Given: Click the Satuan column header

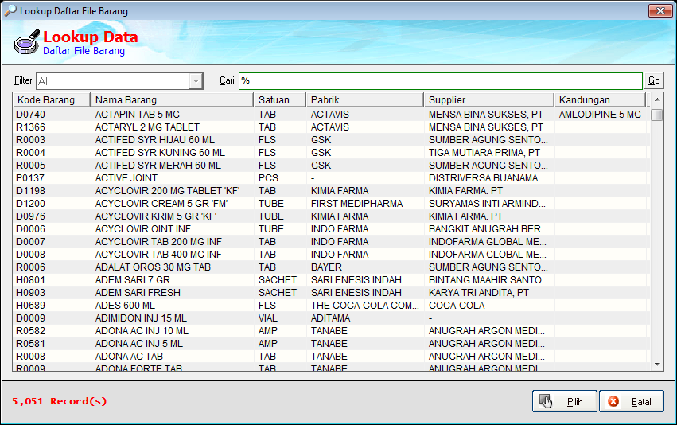Looking at the screenshot, I should [279, 99].
